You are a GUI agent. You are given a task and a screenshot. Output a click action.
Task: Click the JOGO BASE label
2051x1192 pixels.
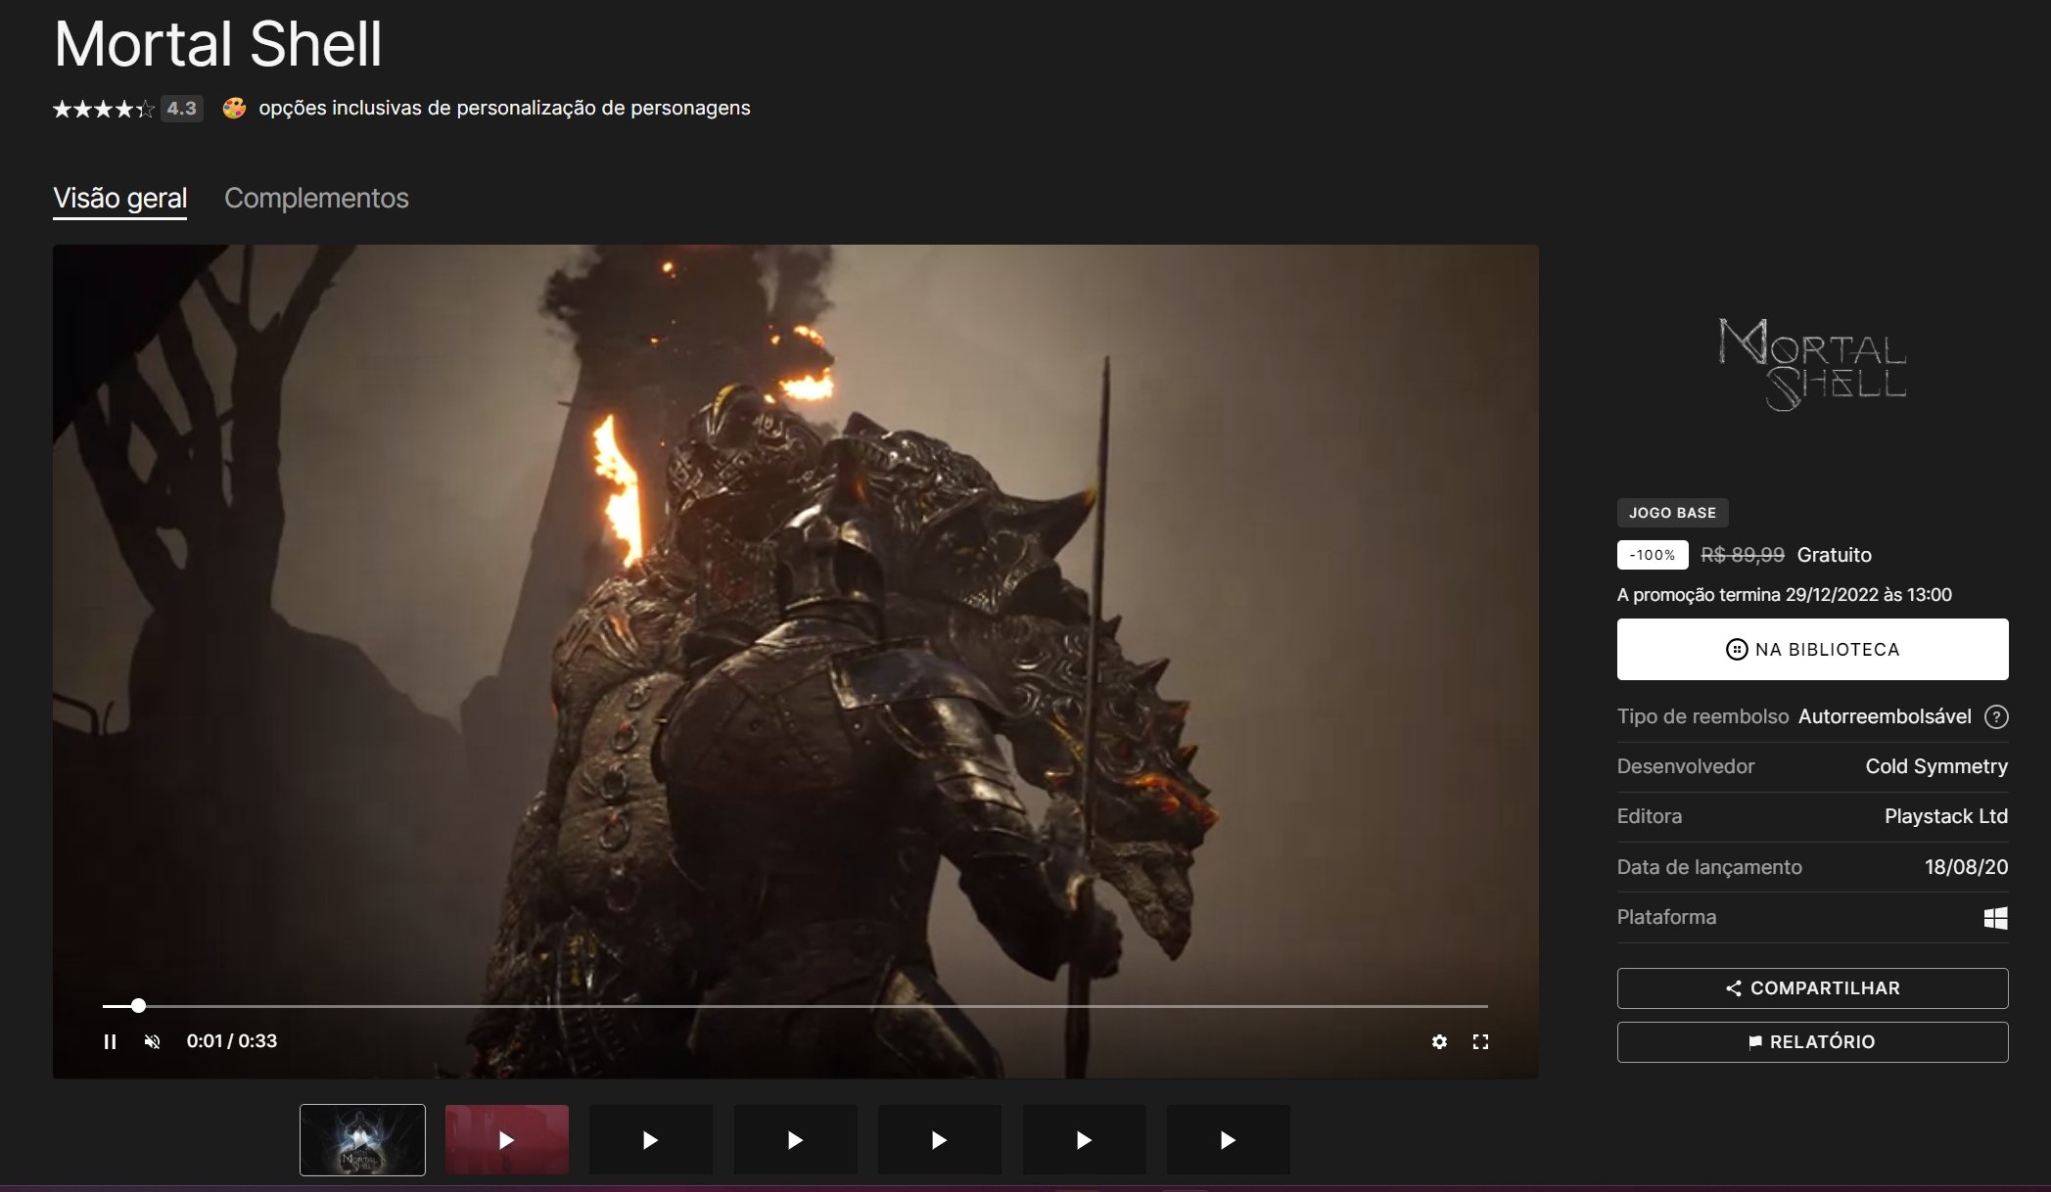point(1672,513)
